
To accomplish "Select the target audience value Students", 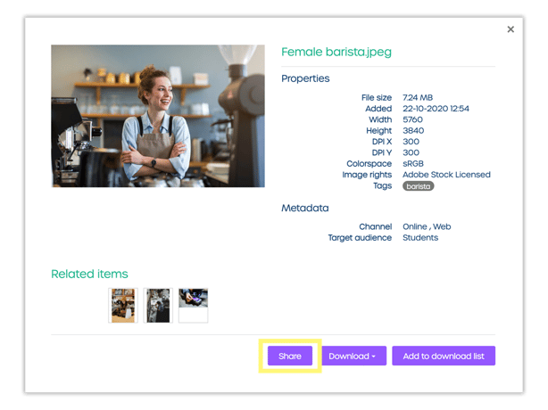I will 420,238.
